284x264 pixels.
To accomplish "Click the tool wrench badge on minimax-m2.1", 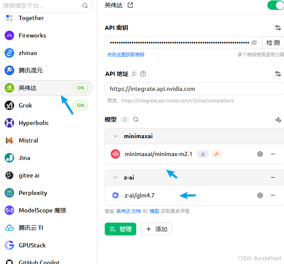I will tap(217, 154).
